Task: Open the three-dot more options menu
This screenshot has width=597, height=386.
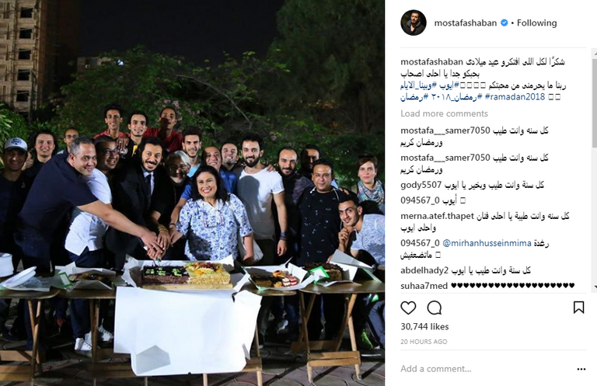Action: [x=581, y=369]
